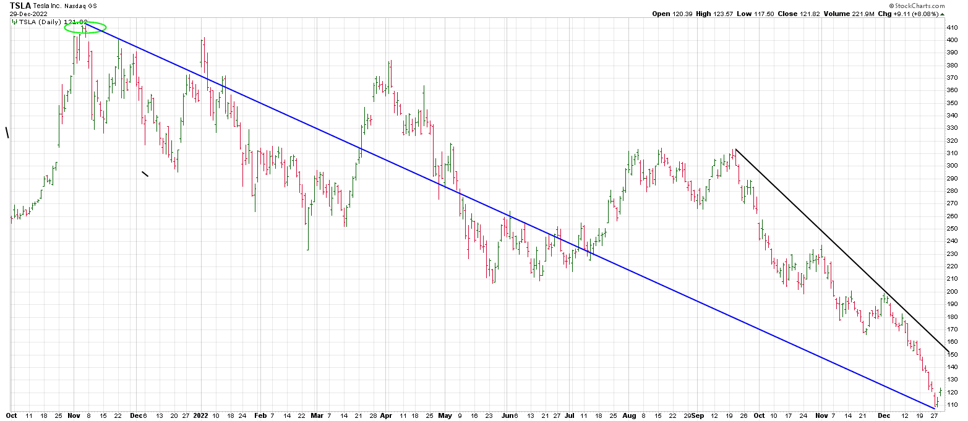The width and height of the screenshot is (968, 421).
Task: Click the TSLA ticker symbol title
Action: [x=20, y=6]
